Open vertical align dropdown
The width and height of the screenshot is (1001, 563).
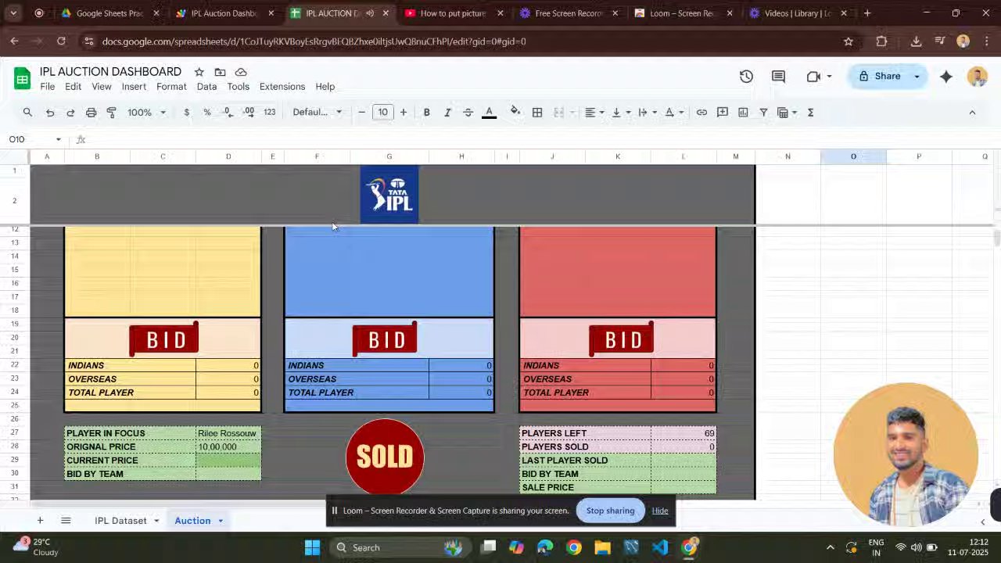tap(621, 113)
